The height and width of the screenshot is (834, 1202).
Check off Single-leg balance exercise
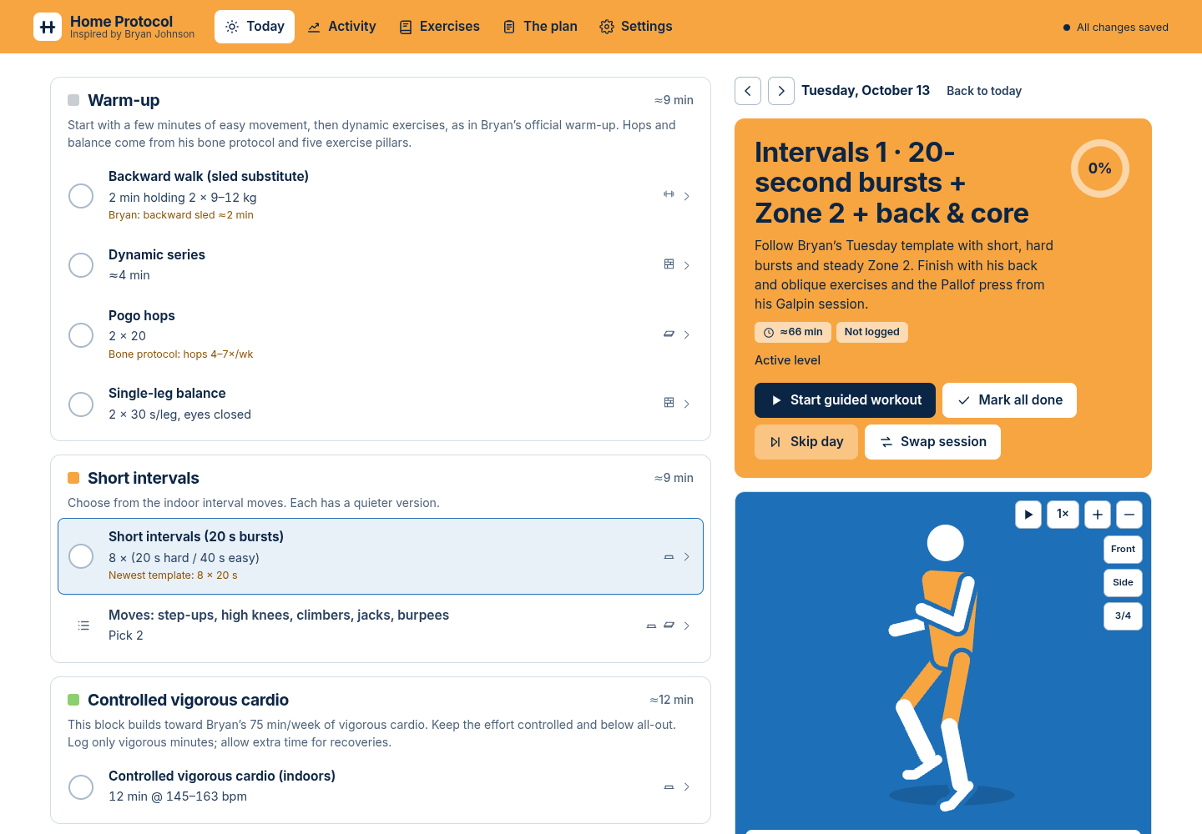point(81,404)
